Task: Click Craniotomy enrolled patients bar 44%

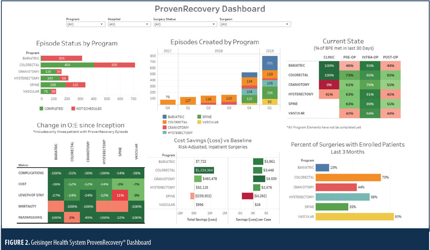Action: tap(336, 187)
